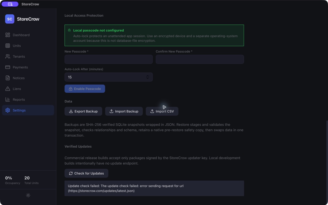The width and height of the screenshot is (328, 205).
Task: Click the StoreCrow SC logo
Action: tap(10, 19)
